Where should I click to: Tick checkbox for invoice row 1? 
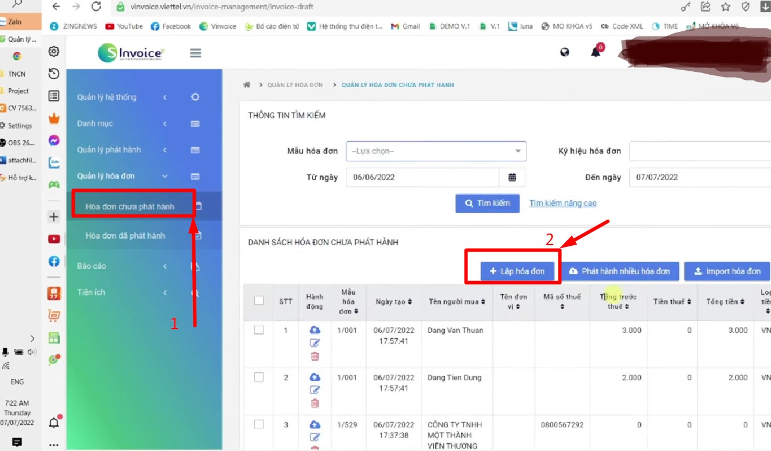[259, 330]
